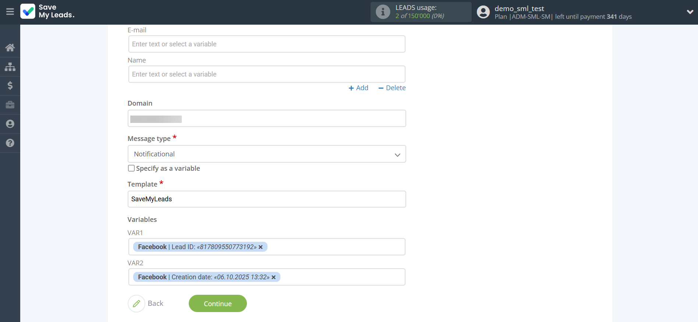Open Connections via the sidebar sitemap icon

10,67
